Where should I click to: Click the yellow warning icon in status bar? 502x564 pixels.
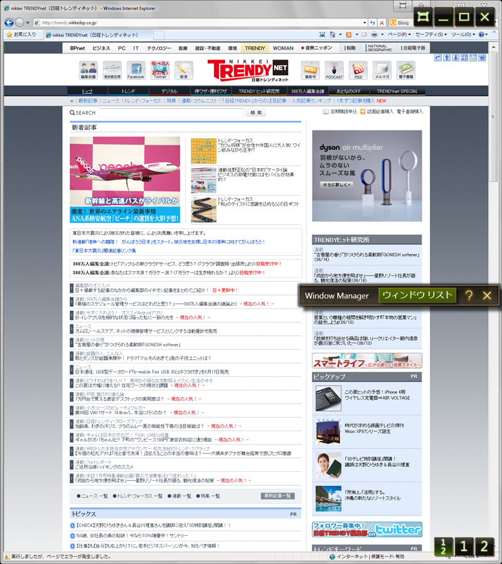7,556
